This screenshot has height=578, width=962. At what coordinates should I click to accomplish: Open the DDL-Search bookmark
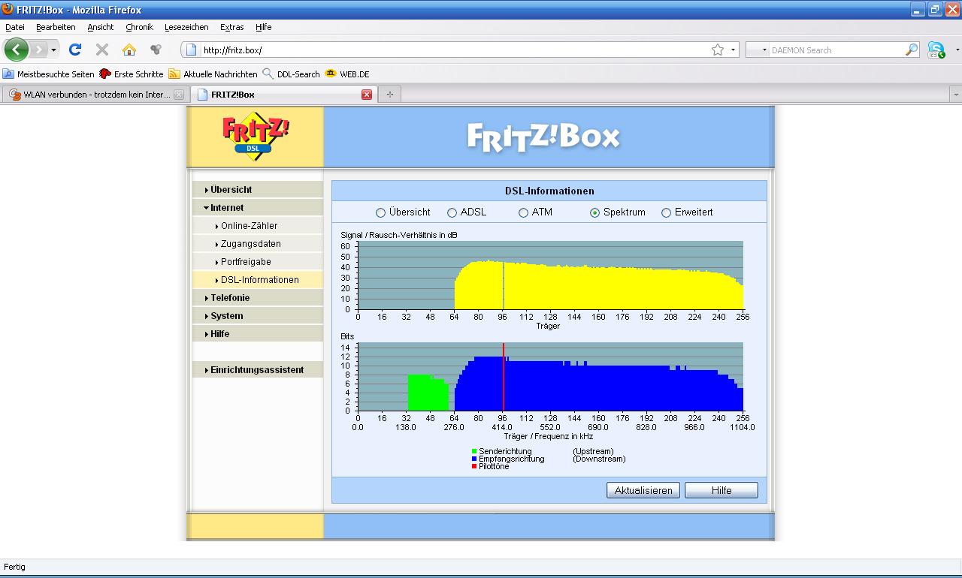pyautogui.click(x=291, y=74)
